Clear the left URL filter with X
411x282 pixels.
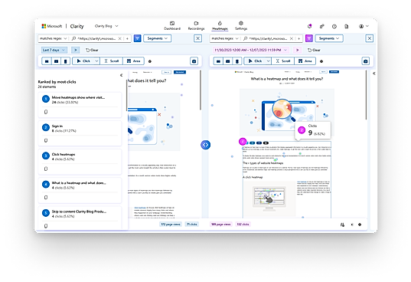click(120, 38)
